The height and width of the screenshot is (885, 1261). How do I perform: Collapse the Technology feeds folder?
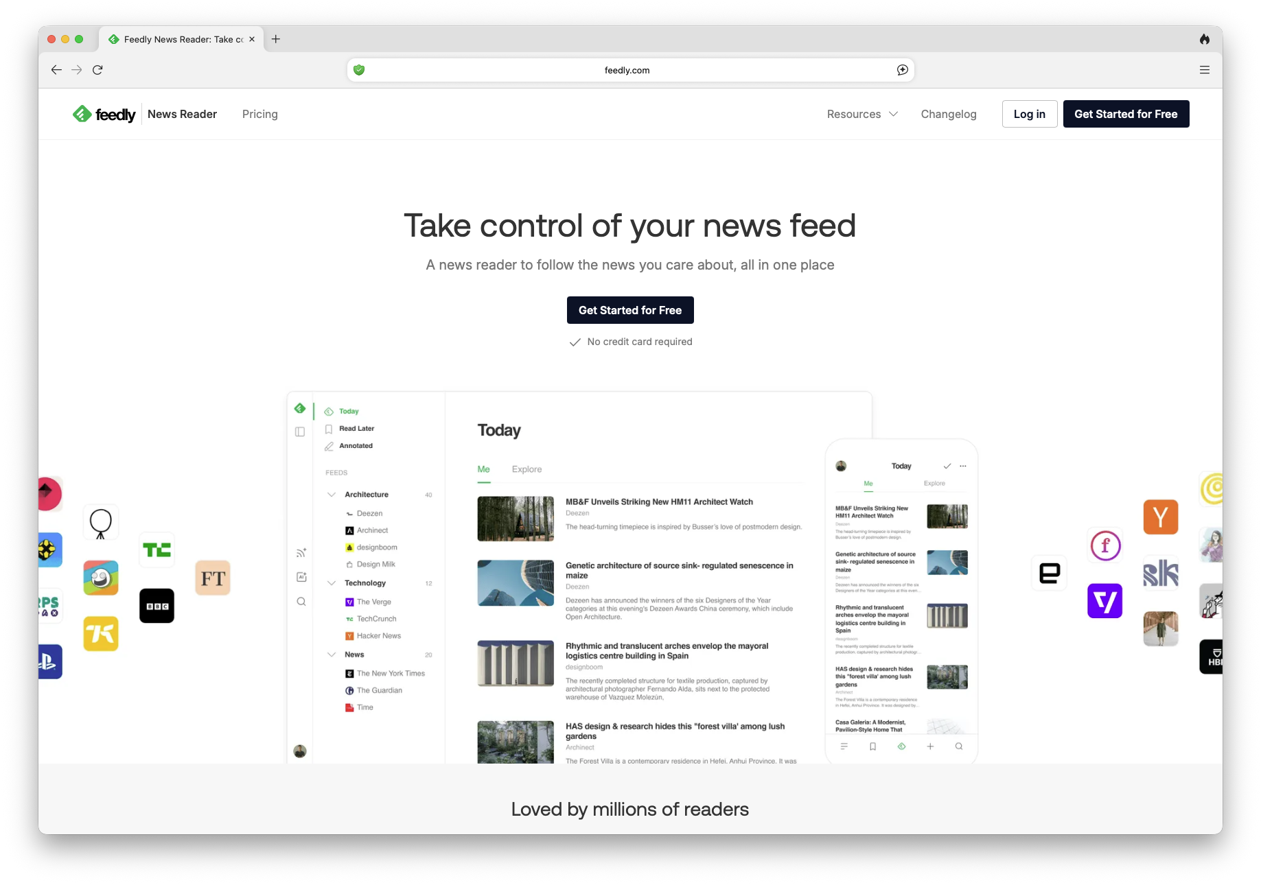(332, 583)
